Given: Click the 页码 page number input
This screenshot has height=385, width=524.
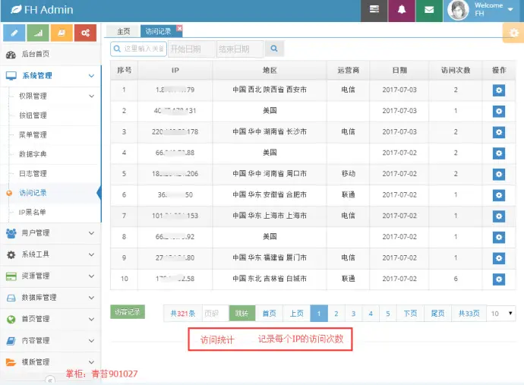Looking at the screenshot, I should click(215, 314).
